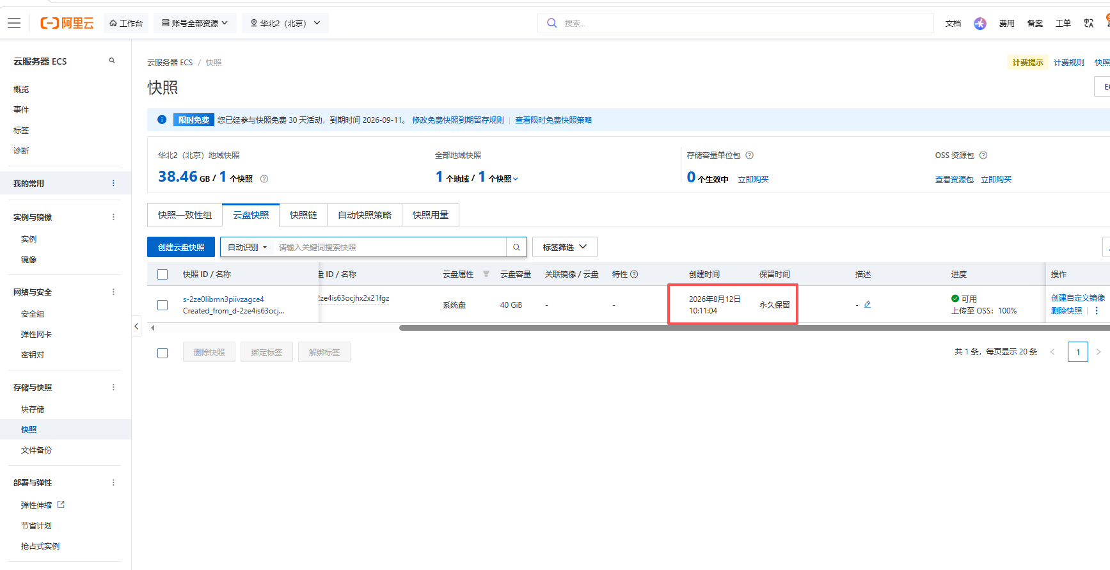Click the horizontal table scrollbar
This screenshot has height=570, width=1110.
(754, 328)
